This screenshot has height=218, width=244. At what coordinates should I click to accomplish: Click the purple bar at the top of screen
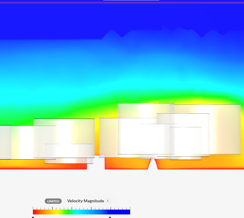click(122, 1)
